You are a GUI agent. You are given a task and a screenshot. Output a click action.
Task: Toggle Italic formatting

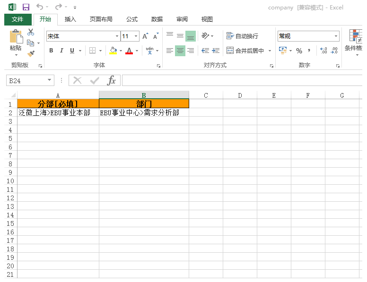click(x=61, y=51)
